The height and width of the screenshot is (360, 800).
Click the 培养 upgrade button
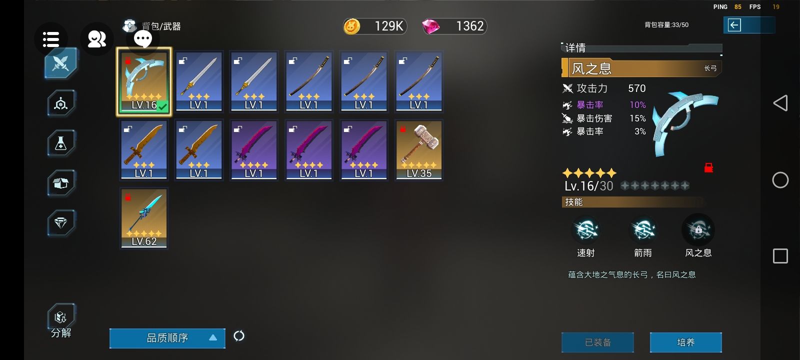pos(686,342)
